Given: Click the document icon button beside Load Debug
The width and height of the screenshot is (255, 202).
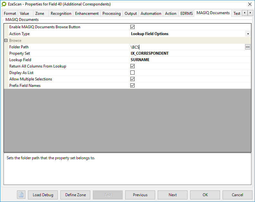Looking at the screenshot, I should coord(21,195).
